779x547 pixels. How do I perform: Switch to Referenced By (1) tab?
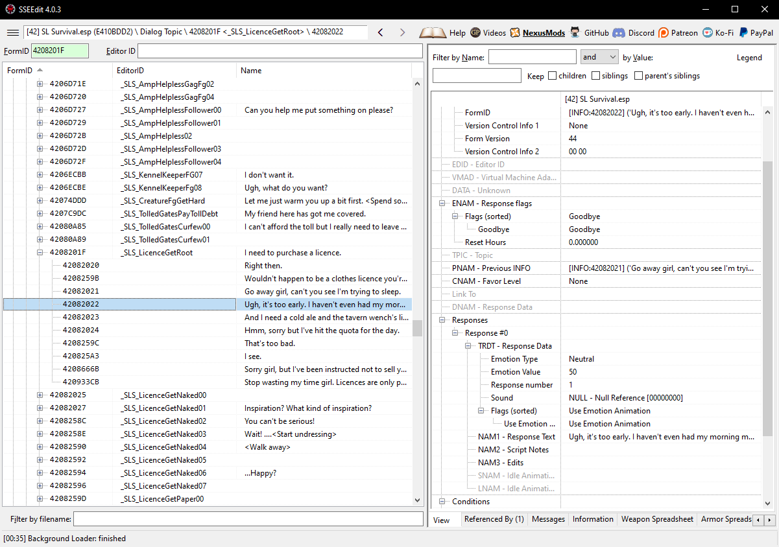494,519
